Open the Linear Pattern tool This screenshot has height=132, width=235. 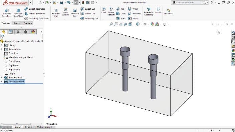point(111,12)
